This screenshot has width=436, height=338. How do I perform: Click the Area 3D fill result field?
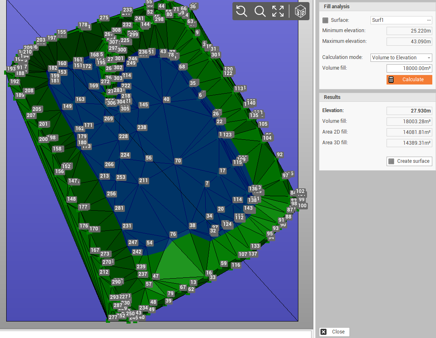click(409, 143)
